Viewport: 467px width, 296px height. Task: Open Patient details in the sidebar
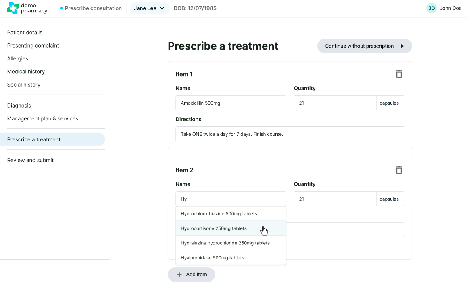coord(25,33)
